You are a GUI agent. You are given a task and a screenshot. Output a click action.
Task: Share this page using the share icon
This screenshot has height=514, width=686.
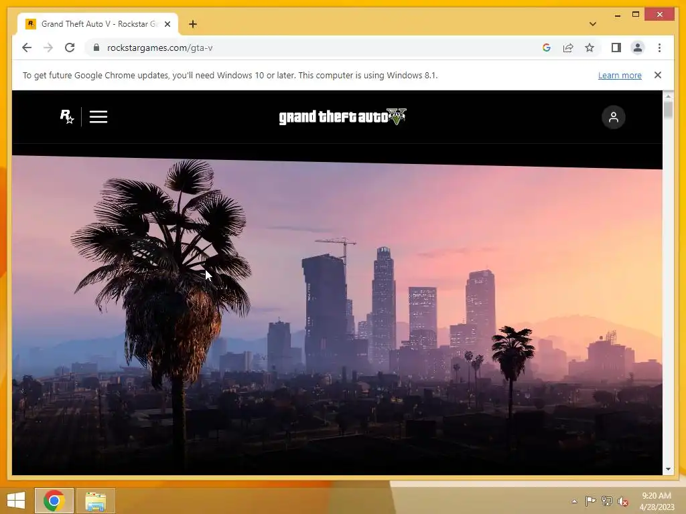point(568,48)
